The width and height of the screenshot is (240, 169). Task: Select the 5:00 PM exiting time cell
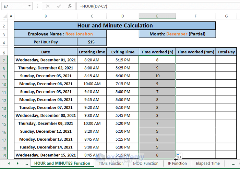123,92
